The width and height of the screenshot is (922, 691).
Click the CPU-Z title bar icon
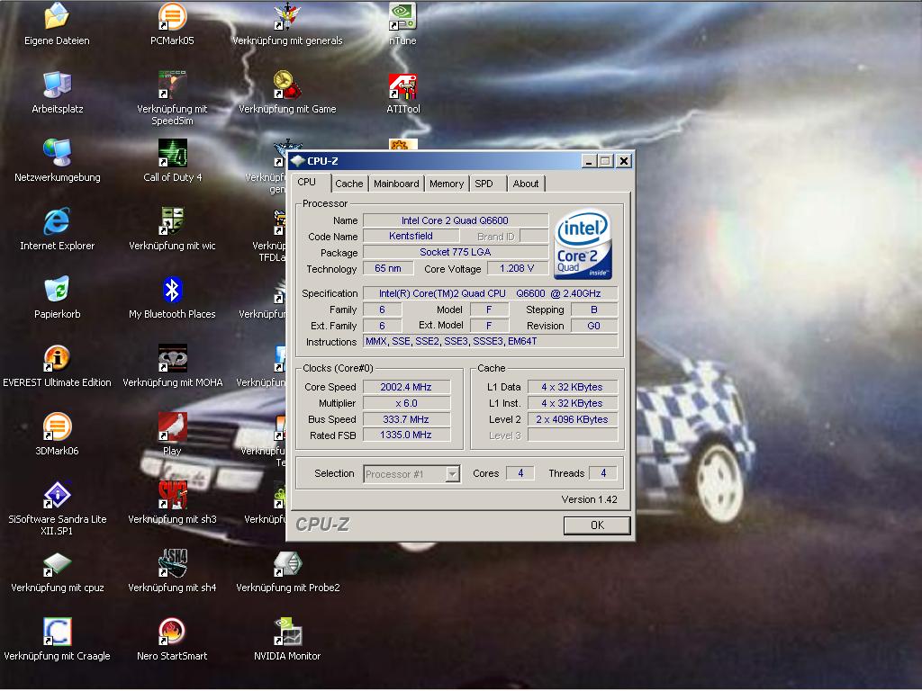click(297, 161)
